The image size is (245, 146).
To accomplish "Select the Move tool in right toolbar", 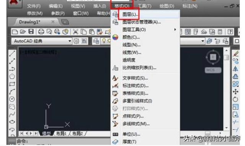I will tap(235, 92).
